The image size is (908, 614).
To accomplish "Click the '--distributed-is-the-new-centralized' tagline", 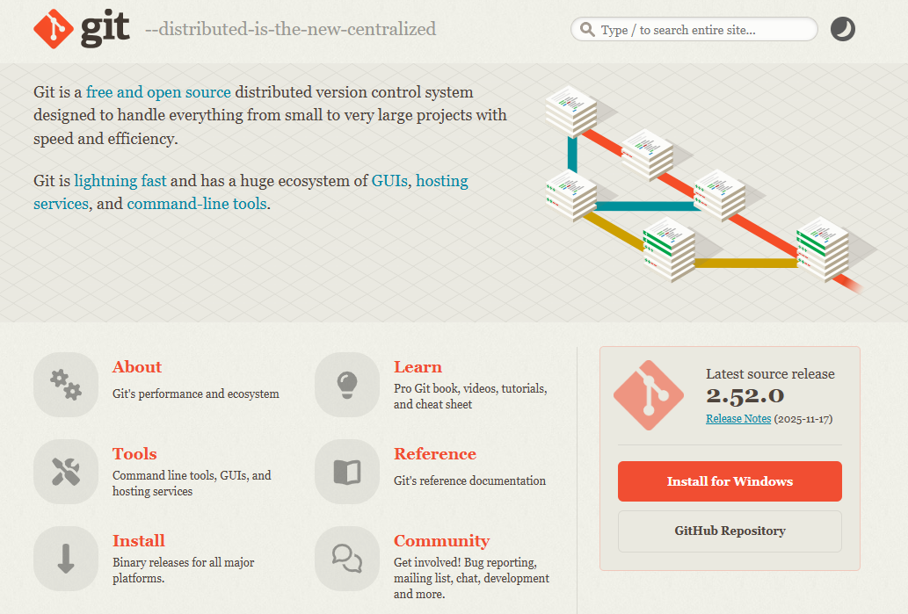I will tap(290, 29).
